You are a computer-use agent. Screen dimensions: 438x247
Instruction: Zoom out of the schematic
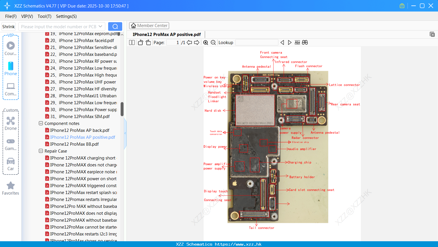coord(213,43)
